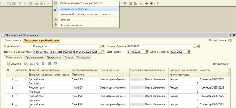The width and height of the screenshot is (236, 108).
Task: Click the Save icon in main toolbar
Action: point(14,4)
